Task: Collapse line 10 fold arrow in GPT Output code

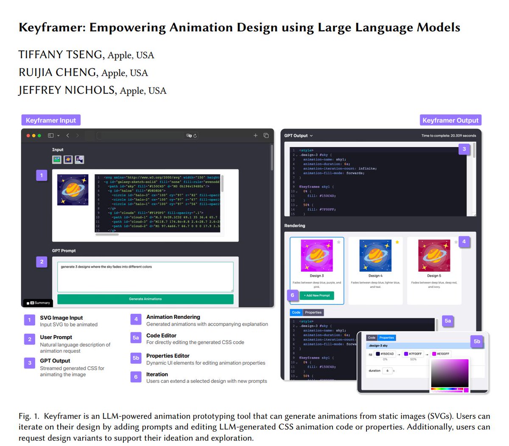Action: [296, 192]
